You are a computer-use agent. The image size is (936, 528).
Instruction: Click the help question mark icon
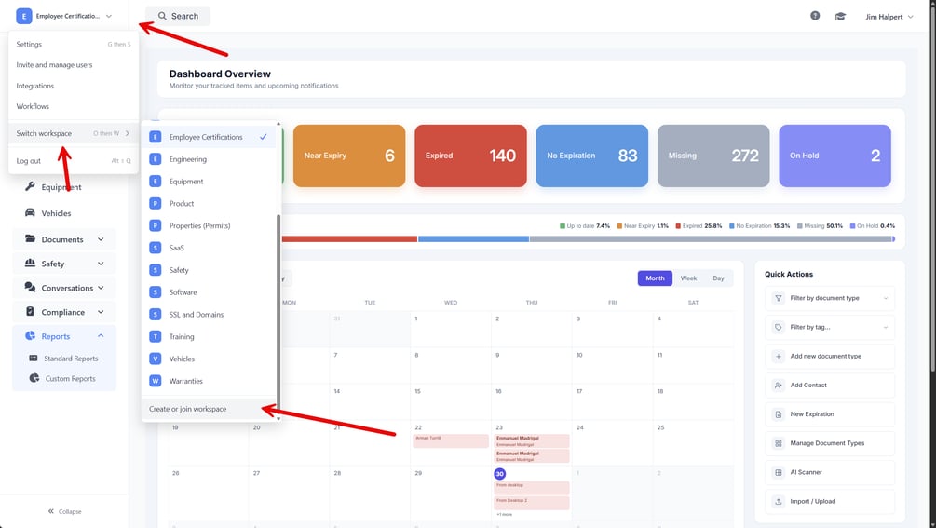tap(815, 16)
